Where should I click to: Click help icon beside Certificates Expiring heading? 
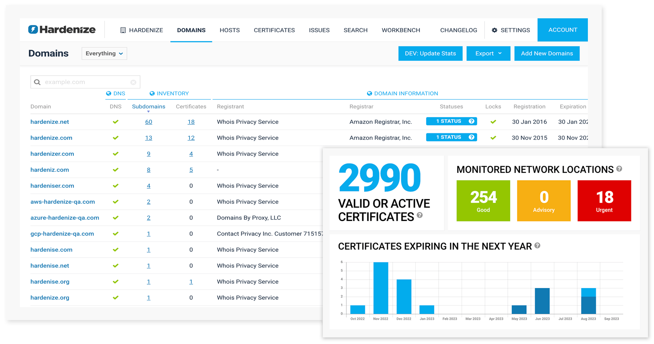[537, 246]
